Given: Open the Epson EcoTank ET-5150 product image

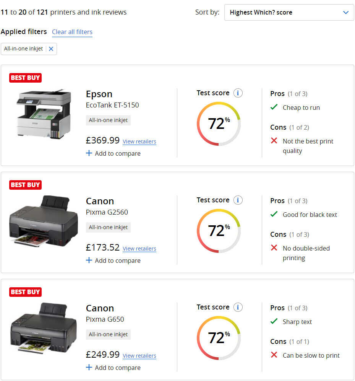Looking at the screenshot, I should [x=44, y=114].
